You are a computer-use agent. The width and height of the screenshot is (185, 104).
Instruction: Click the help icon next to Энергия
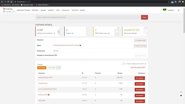(x=73, y=33)
